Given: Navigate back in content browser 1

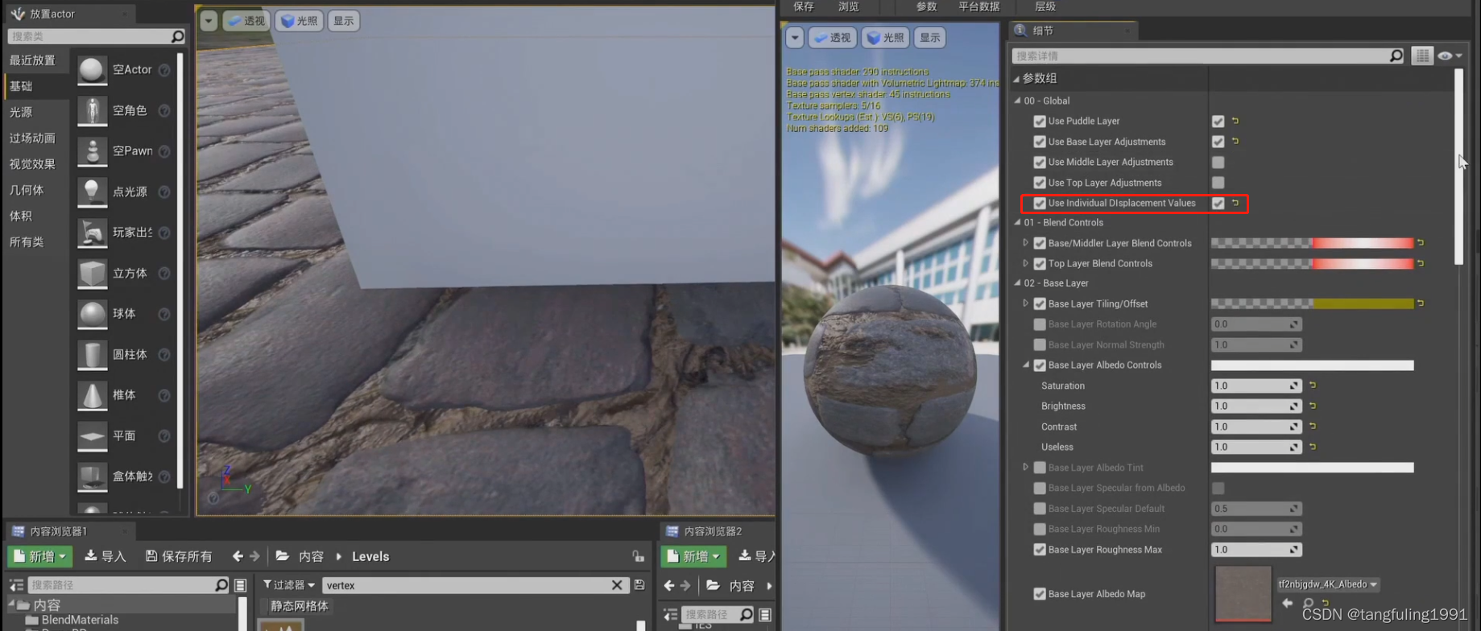Looking at the screenshot, I should [238, 556].
